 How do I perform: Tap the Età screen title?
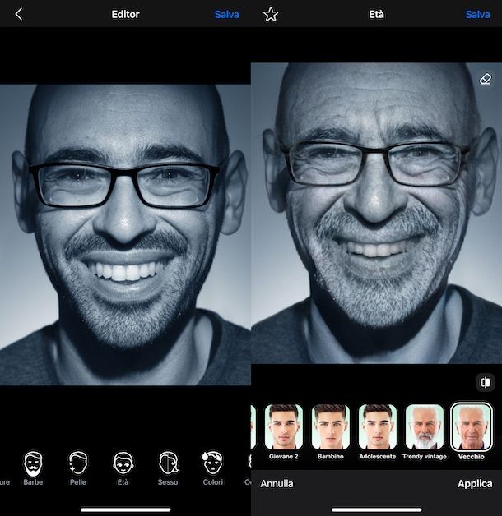(376, 14)
